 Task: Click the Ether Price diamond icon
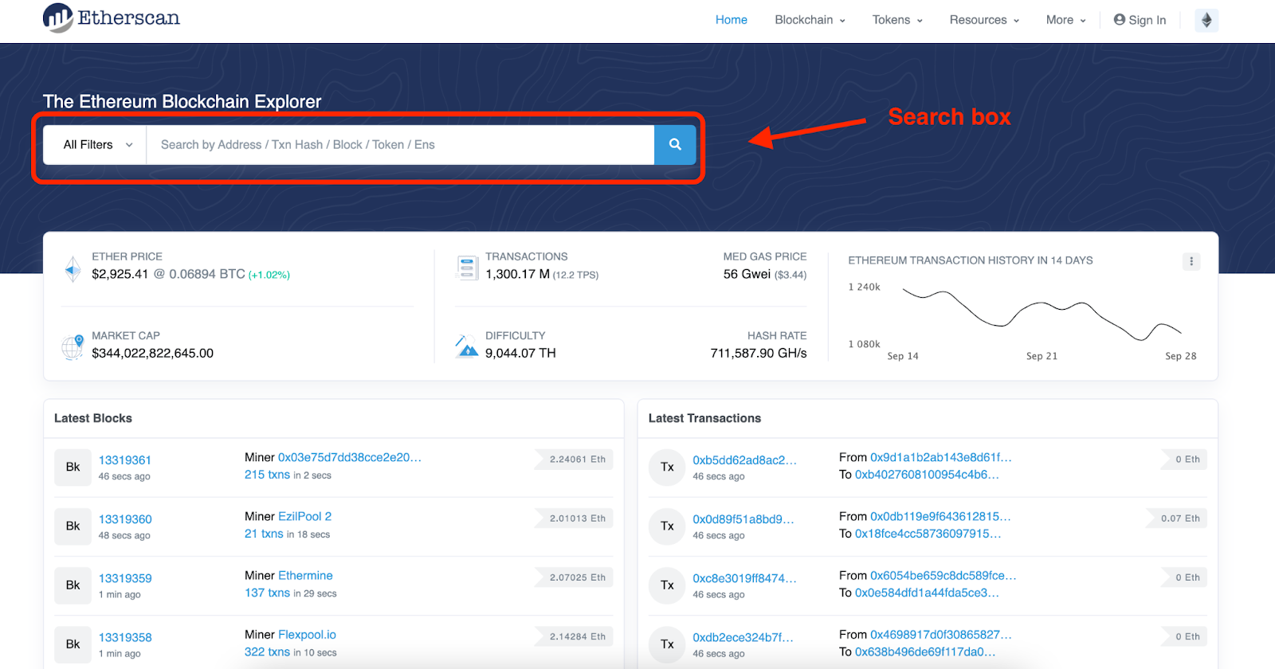(x=73, y=269)
